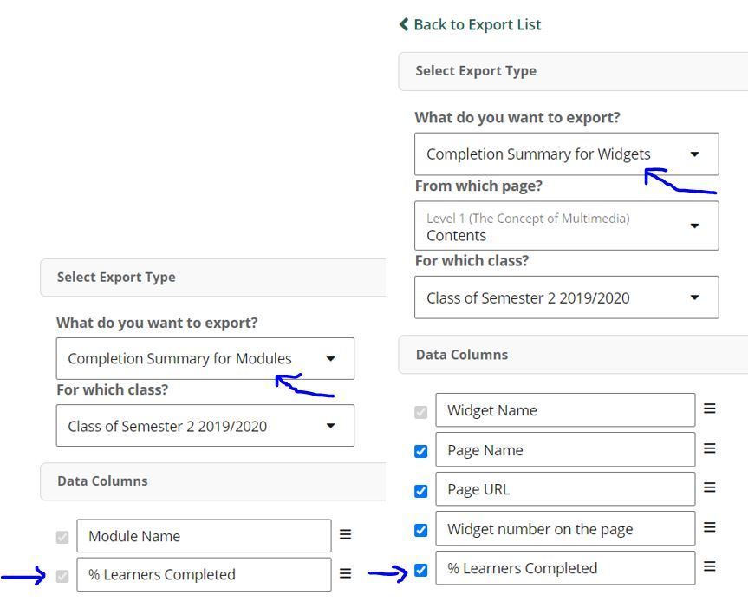Click the Back to Export List link
The width and height of the screenshot is (748, 608).
(x=470, y=24)
